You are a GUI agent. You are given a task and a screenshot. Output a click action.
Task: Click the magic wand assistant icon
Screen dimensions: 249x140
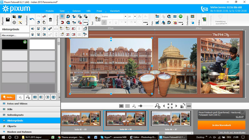[x=20, y=23]
